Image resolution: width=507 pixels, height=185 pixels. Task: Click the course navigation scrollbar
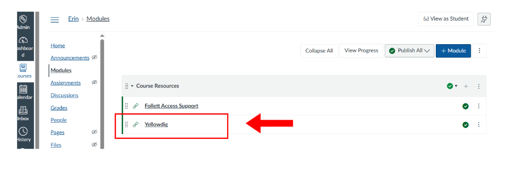click(x=102, y=94)
